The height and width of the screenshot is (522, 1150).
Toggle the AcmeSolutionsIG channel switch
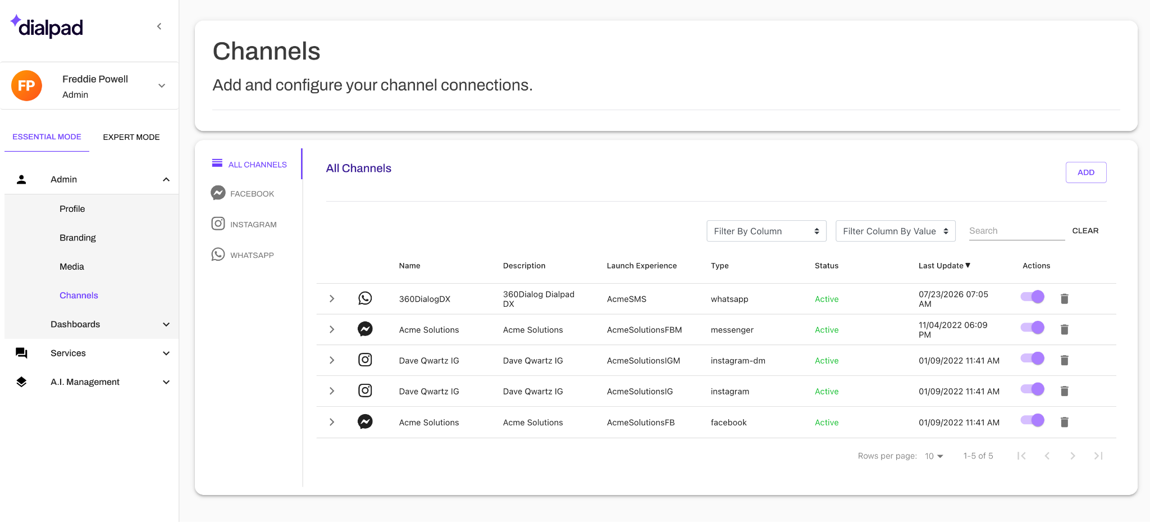pyautogui.click(x=1032, y=389)
